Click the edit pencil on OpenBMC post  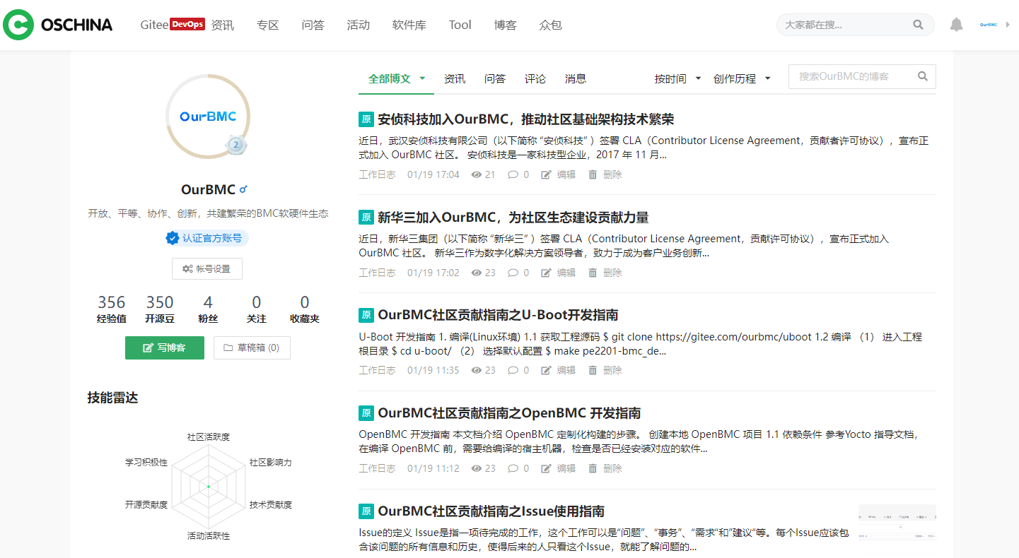(546, 468)
